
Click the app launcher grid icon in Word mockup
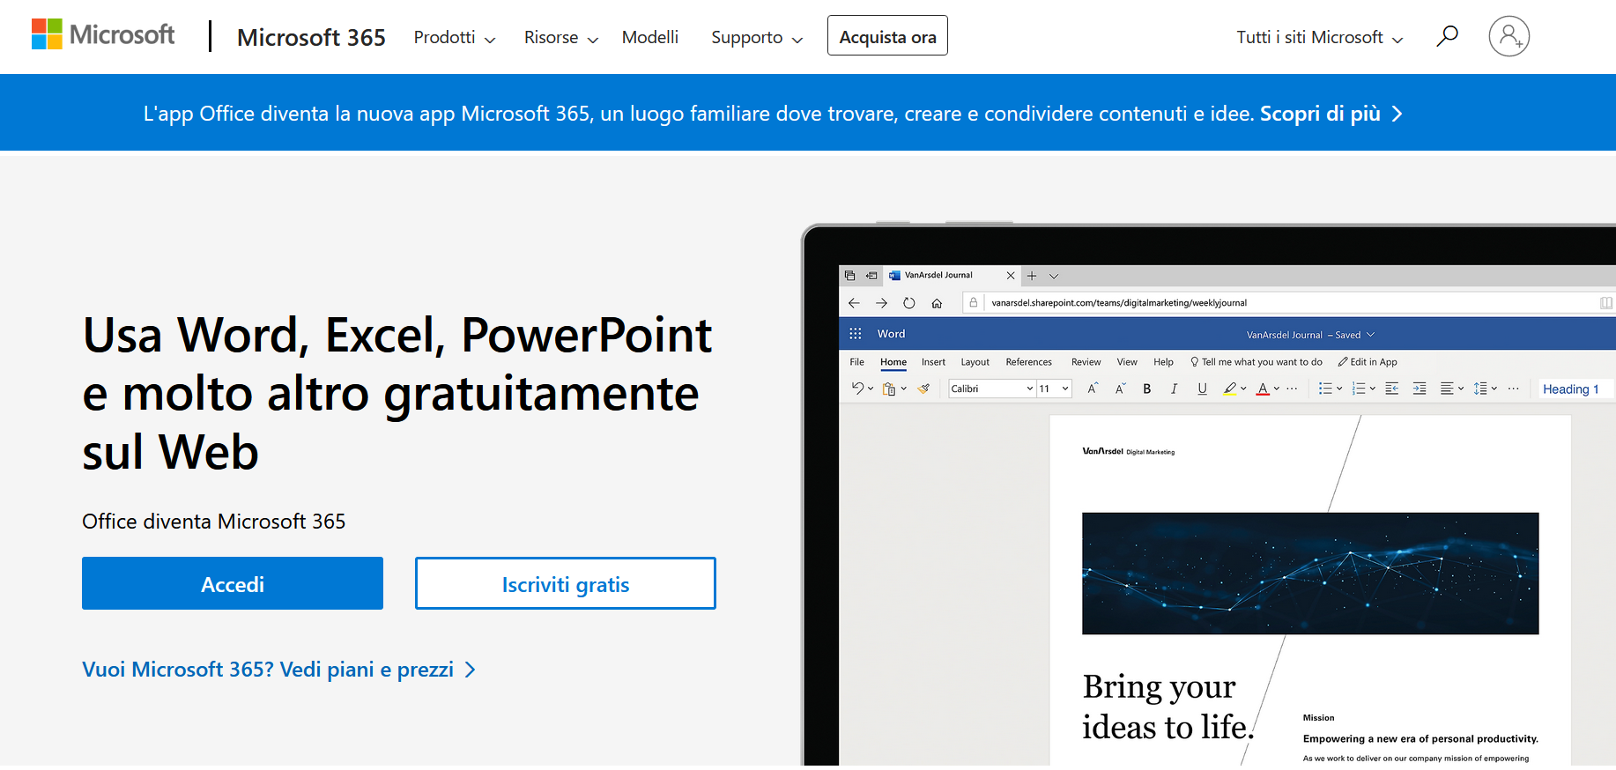tap(855, 334)
